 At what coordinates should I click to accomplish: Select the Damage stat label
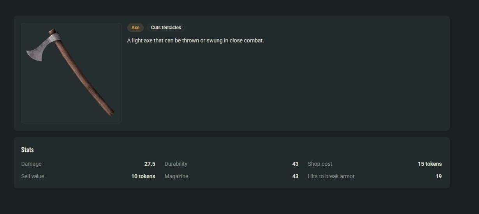pyautogui.click(x=31, y=164)
